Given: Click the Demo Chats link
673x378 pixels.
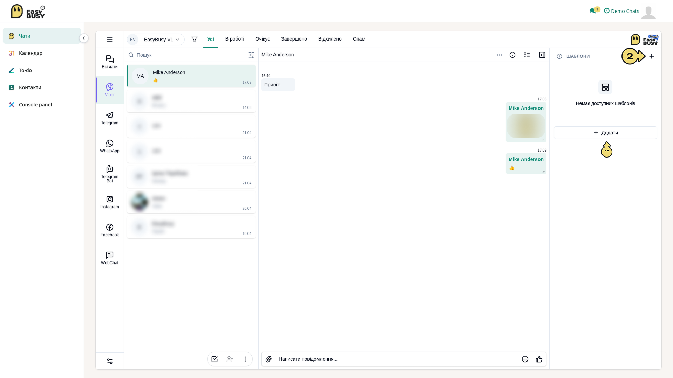Looking at the screenshot, I should pyautogui.click(x=621, y=11).
